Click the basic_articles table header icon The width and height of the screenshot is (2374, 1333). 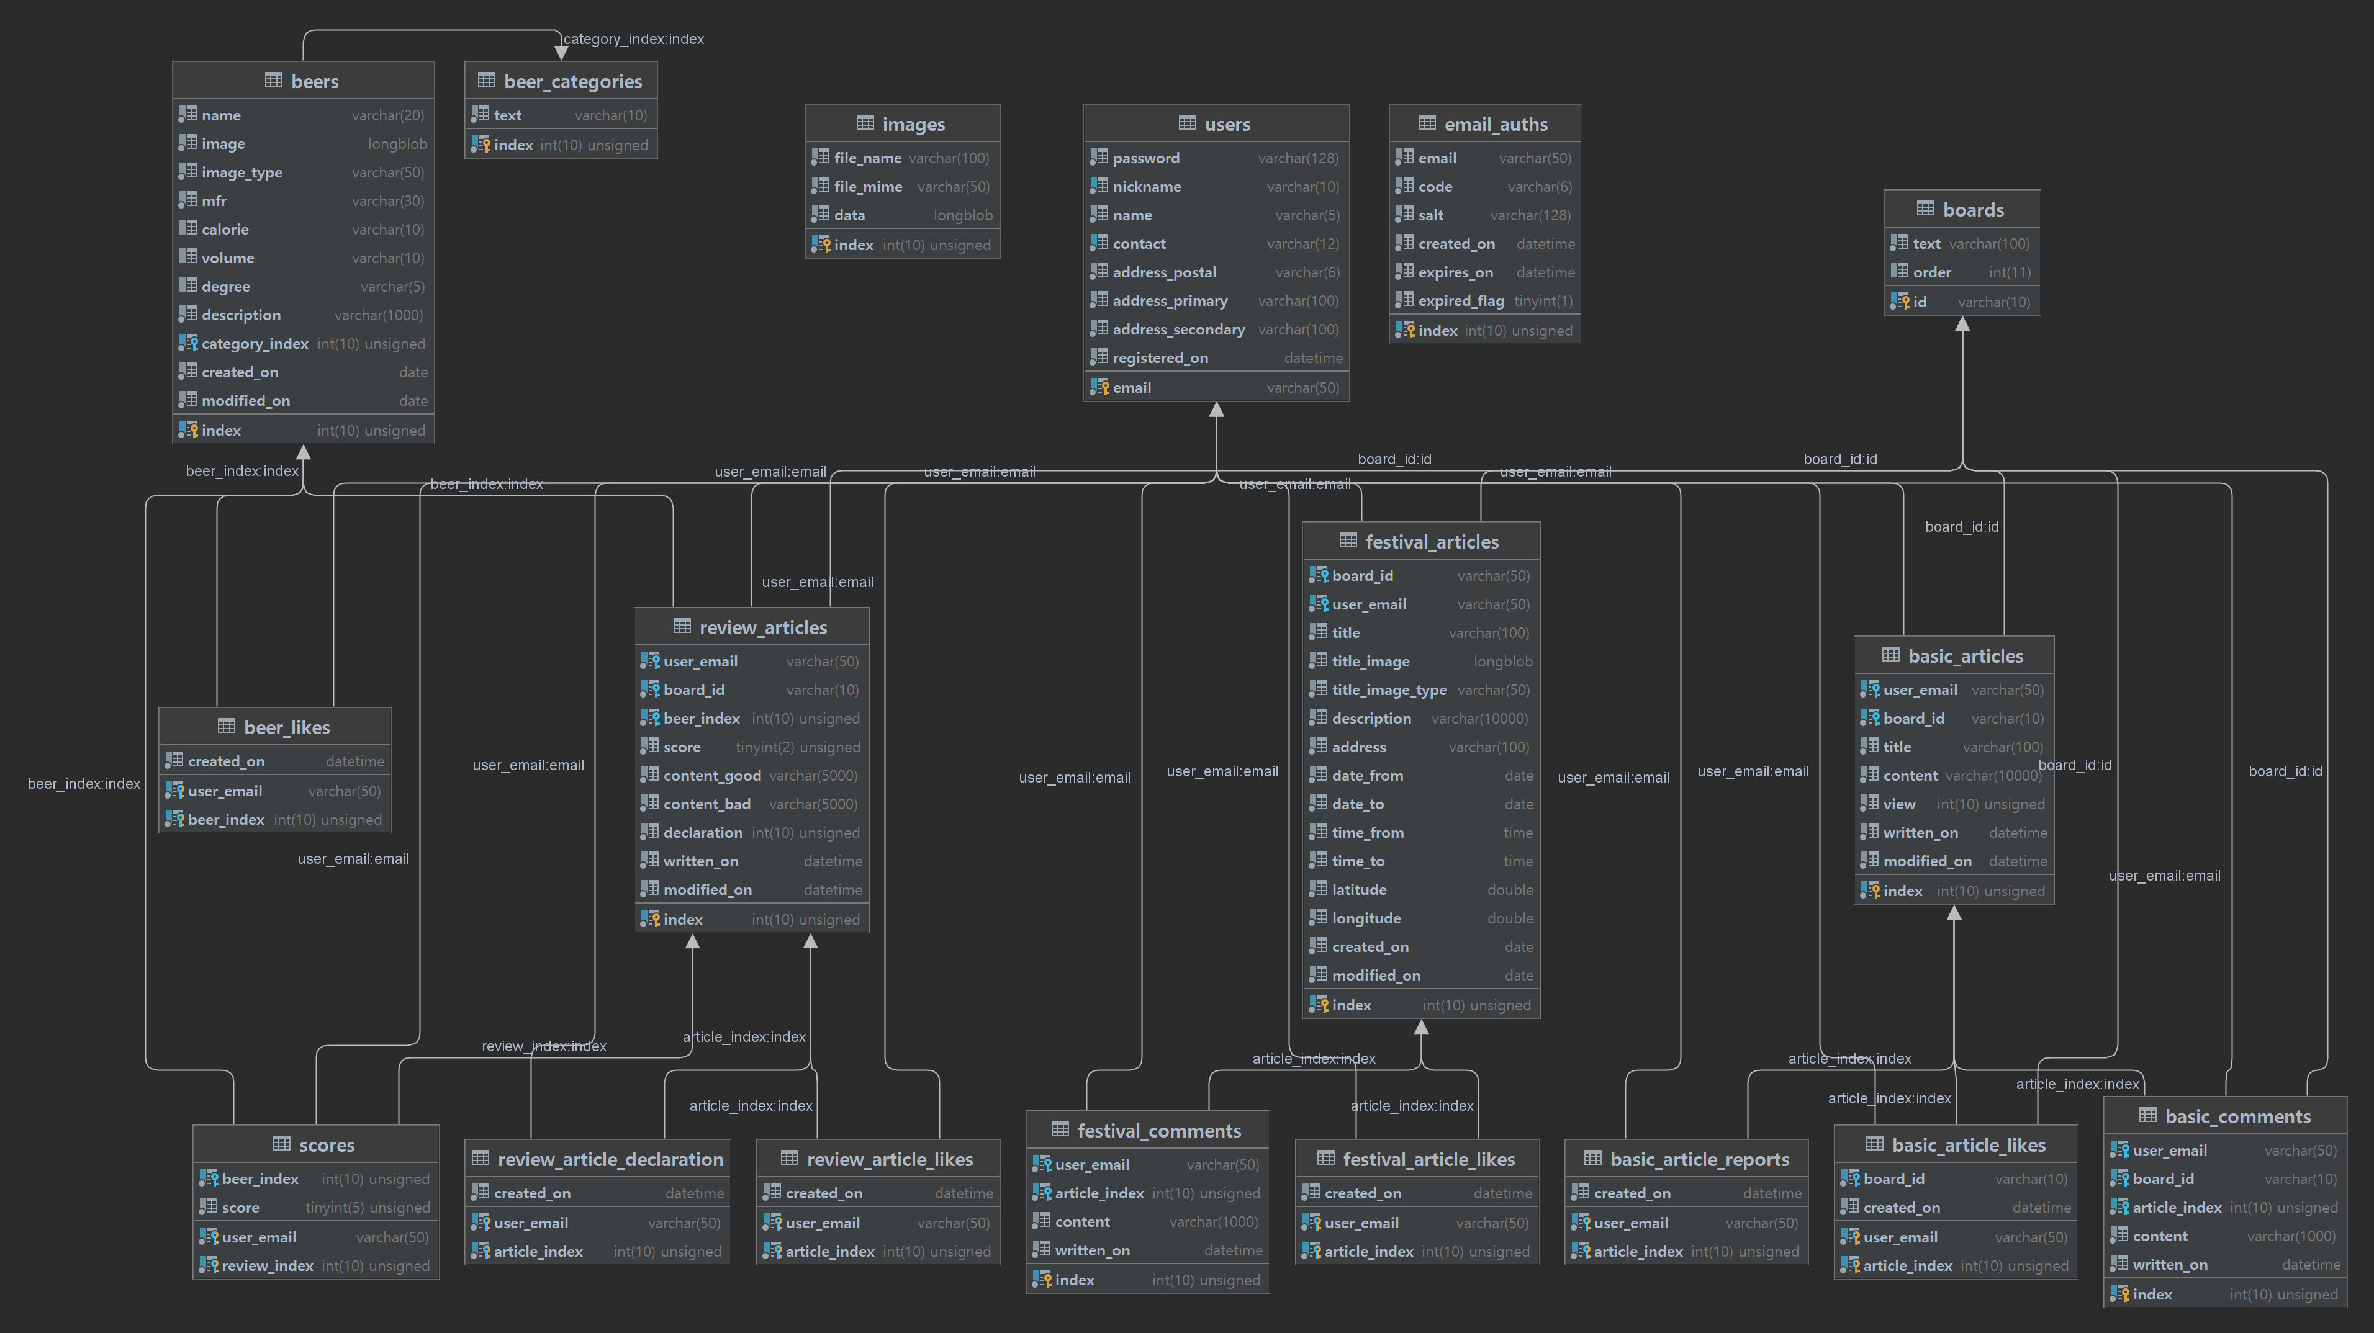(x=1891, y=655)
